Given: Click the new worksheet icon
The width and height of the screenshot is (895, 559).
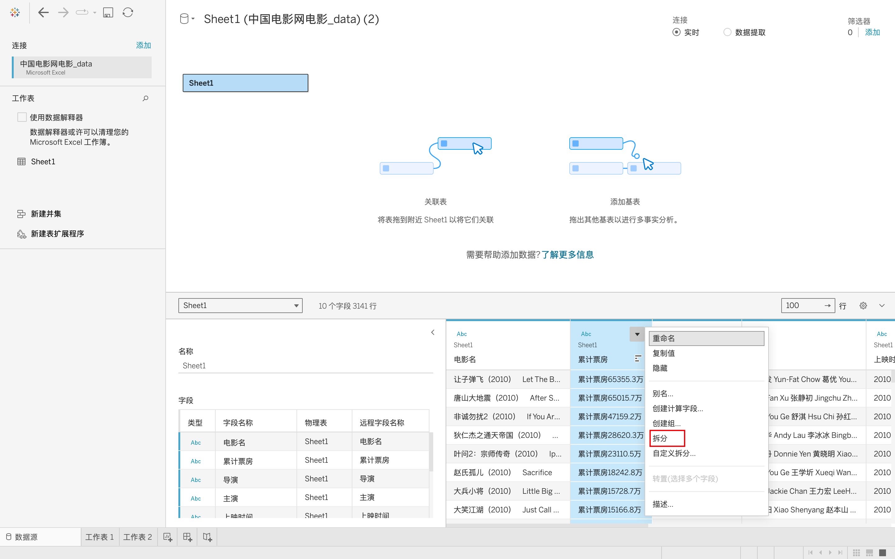Looking at the screenshot, I should (x=168, y=537).
